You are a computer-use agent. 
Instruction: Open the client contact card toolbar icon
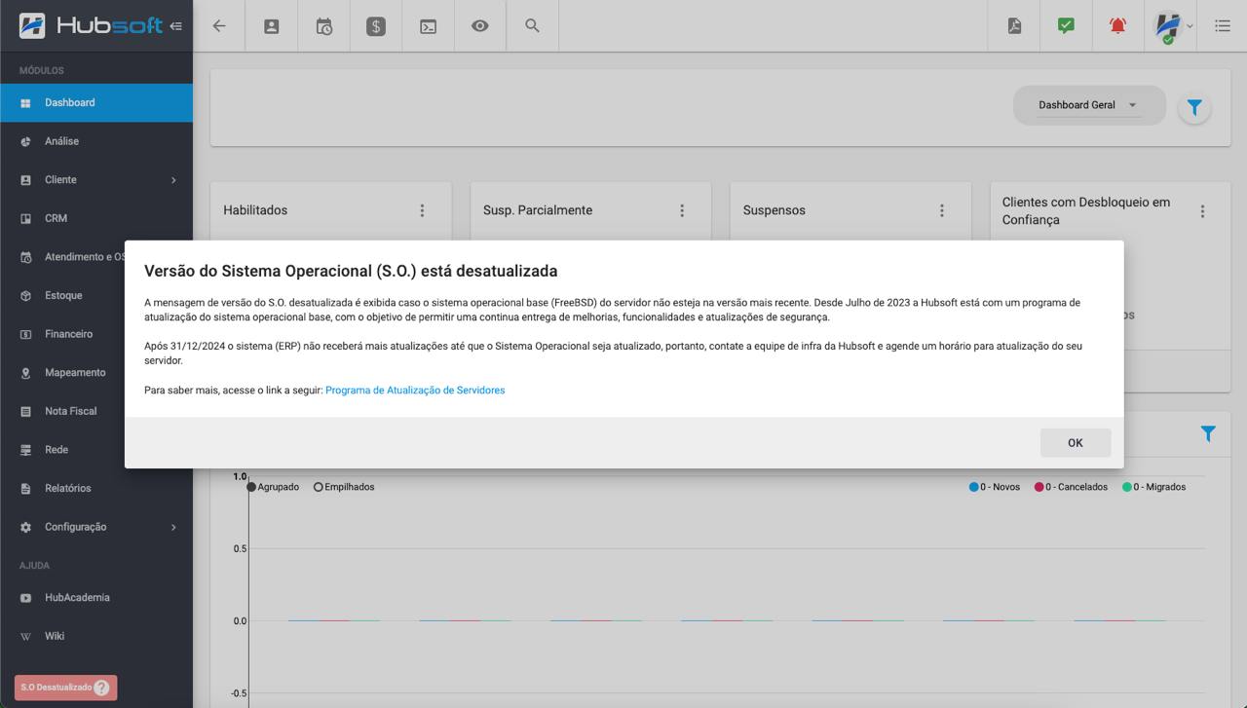[272, 26]
